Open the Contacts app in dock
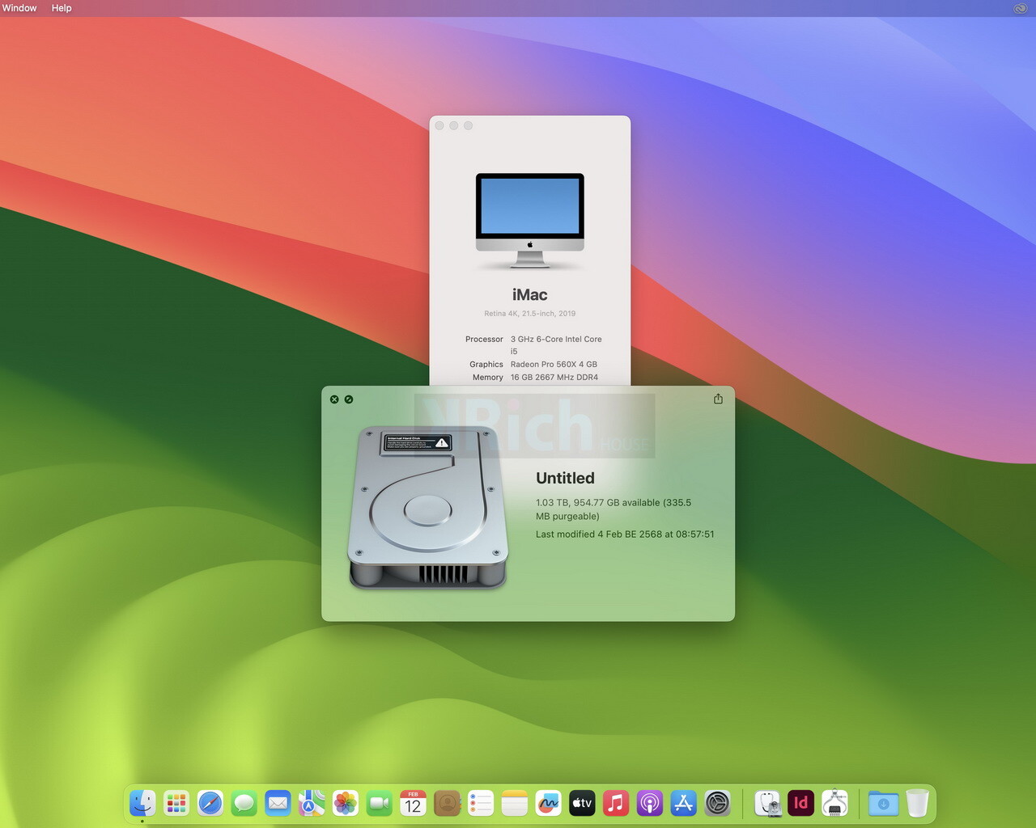 click(x=447, y=803)
